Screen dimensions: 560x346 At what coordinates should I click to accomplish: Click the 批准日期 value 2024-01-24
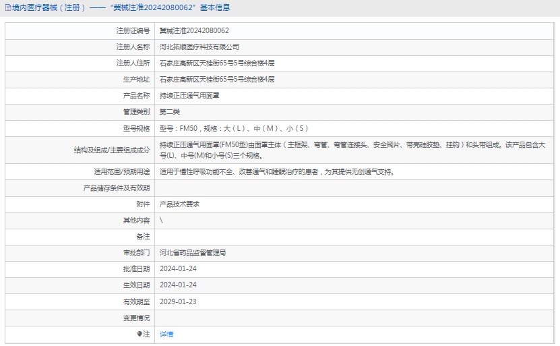point(178,269)
